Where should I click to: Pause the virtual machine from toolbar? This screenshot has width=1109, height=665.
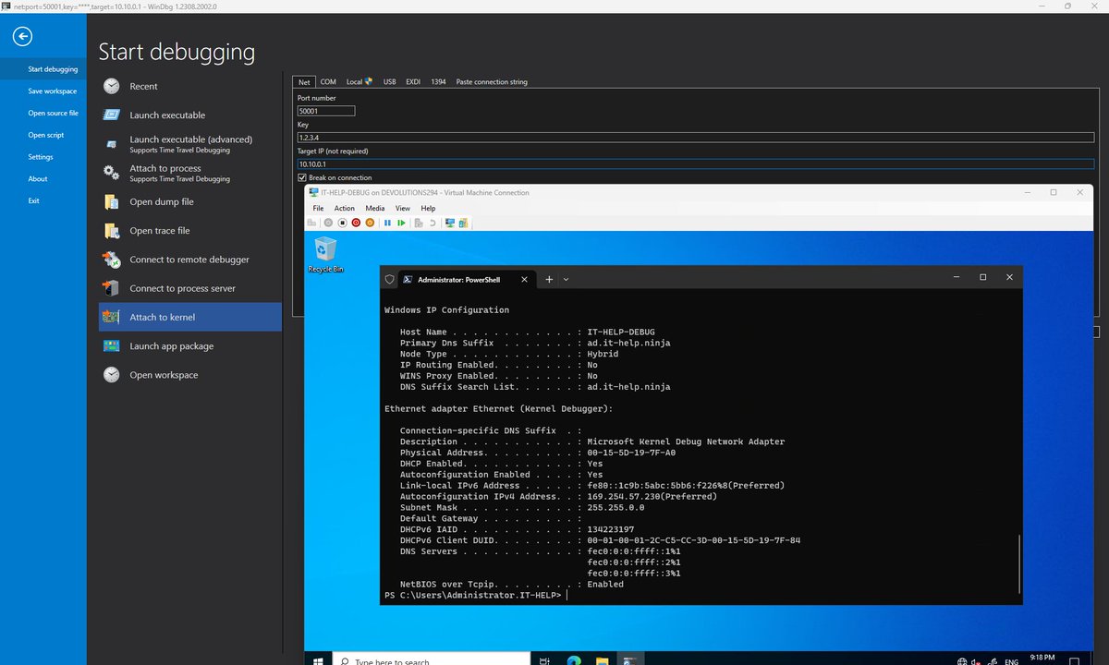[x=387, y=223]
